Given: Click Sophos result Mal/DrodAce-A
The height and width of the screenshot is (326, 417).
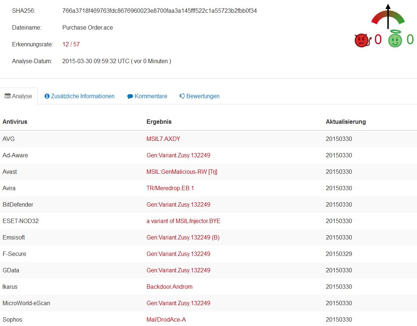Looking at the screenshot, I should 166,319.
